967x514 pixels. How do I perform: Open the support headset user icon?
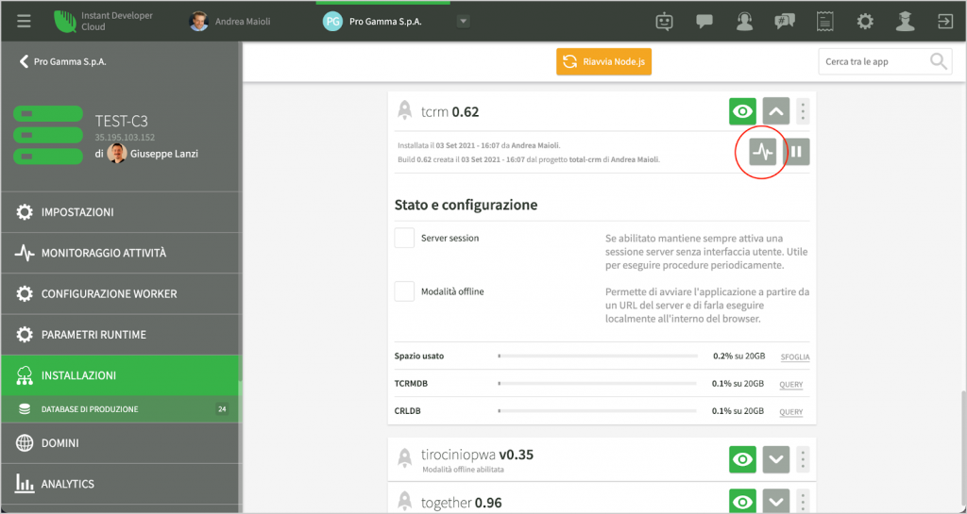point(744,22)
